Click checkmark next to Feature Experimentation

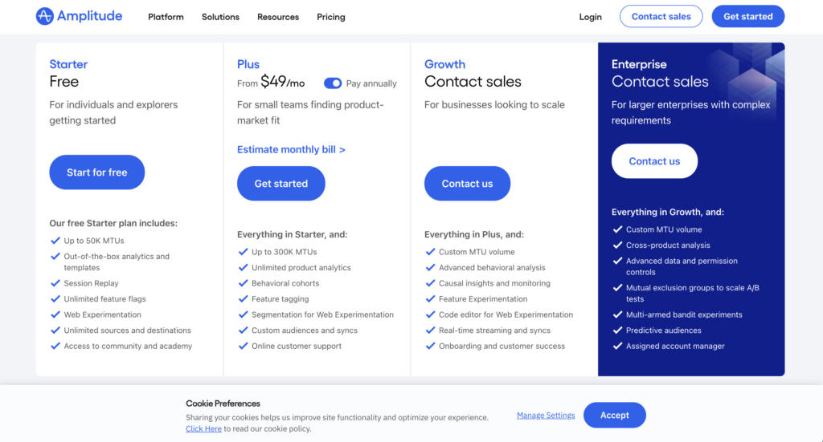tap(431, 298)
